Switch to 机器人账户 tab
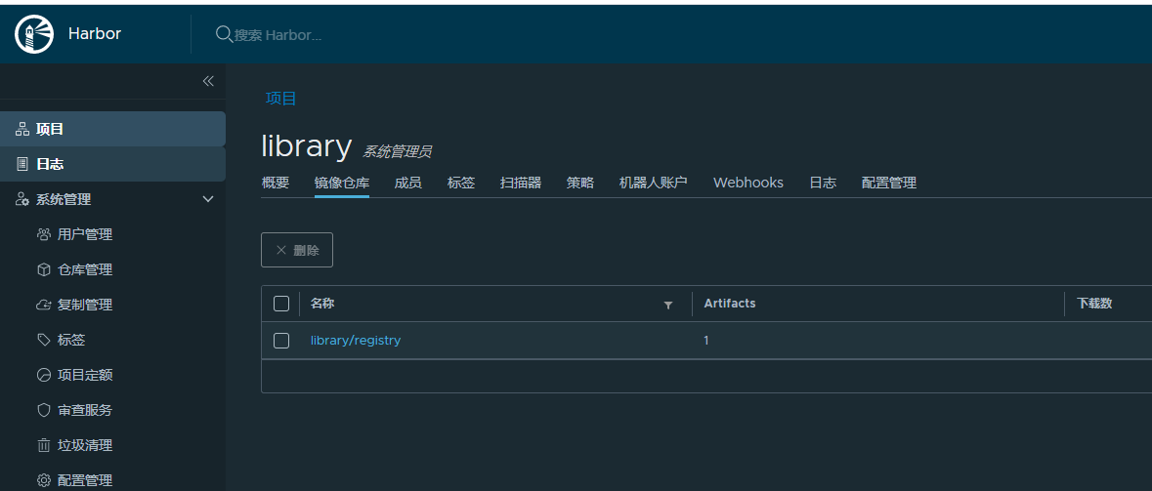Screen dimensions: 1152x491 pos(653,183)
